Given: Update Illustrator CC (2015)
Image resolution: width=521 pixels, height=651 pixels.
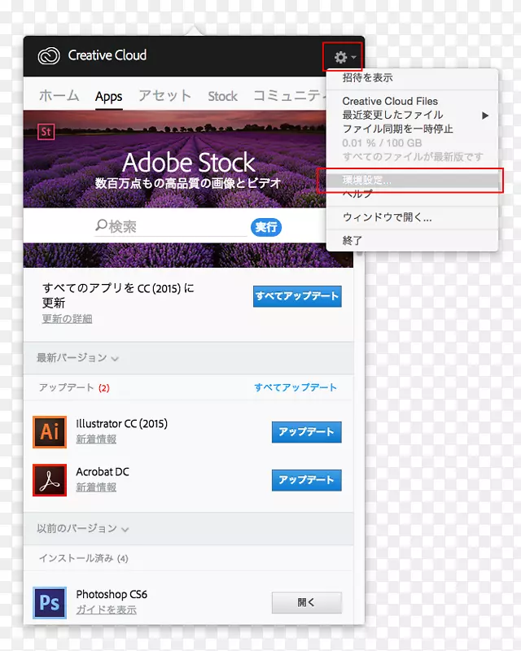Looking at the screenshot, I should 307,432.
